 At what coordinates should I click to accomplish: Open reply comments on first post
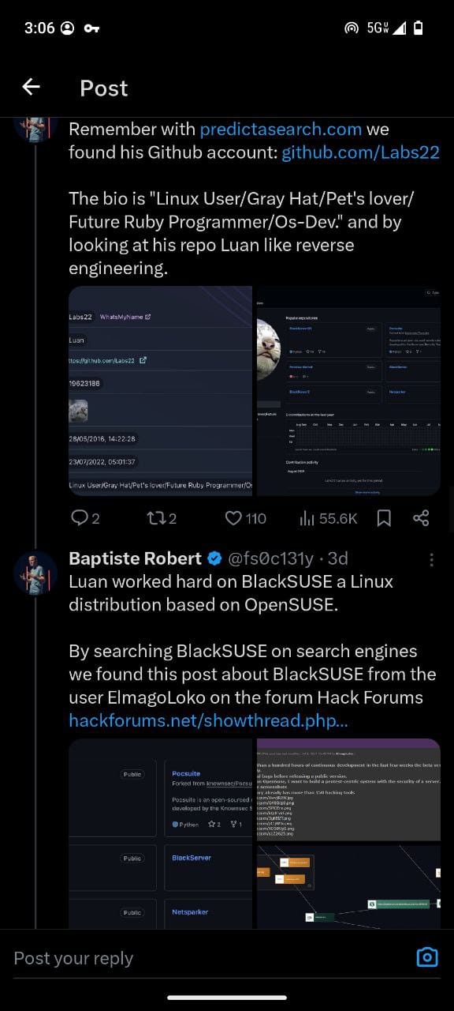pyautogui.click(x=85, y=518)
